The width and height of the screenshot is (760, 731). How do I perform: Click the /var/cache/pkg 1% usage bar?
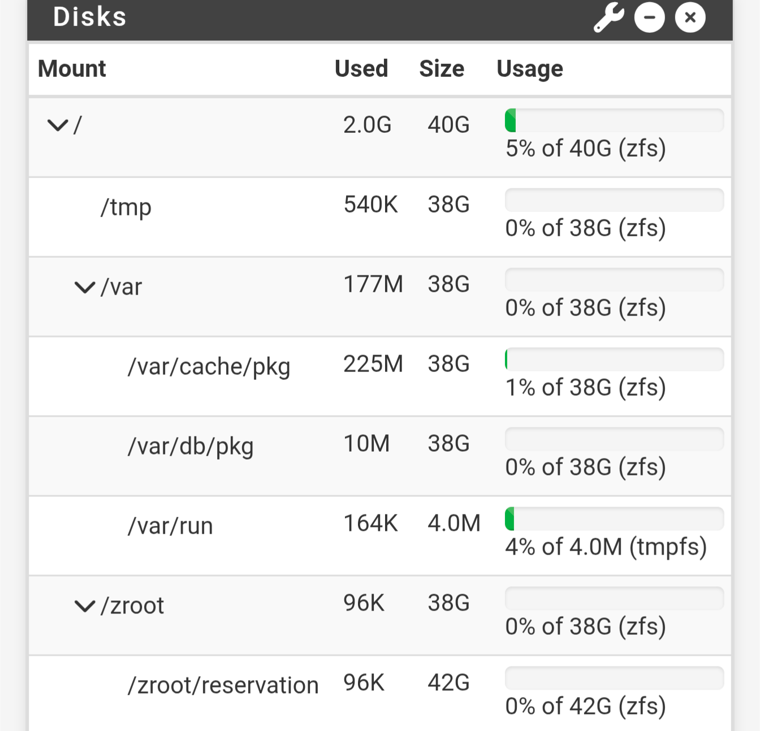[x=614, y=360]
